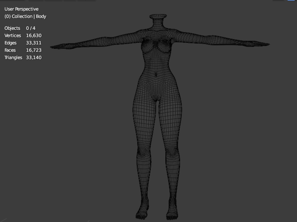Click the "Objects" statistics label
The height and width of the screenshot is (222, 297).
click(x=12, y=28)
